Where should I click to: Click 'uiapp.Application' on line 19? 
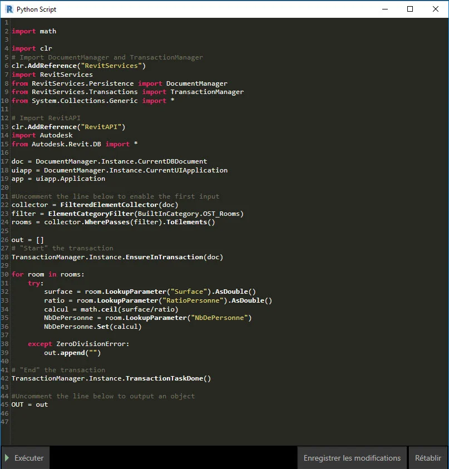tap(71, 179)
